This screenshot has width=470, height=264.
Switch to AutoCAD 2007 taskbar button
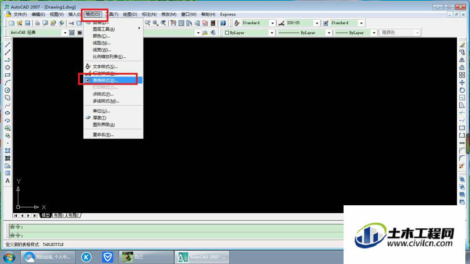click(x=202, y=257)
